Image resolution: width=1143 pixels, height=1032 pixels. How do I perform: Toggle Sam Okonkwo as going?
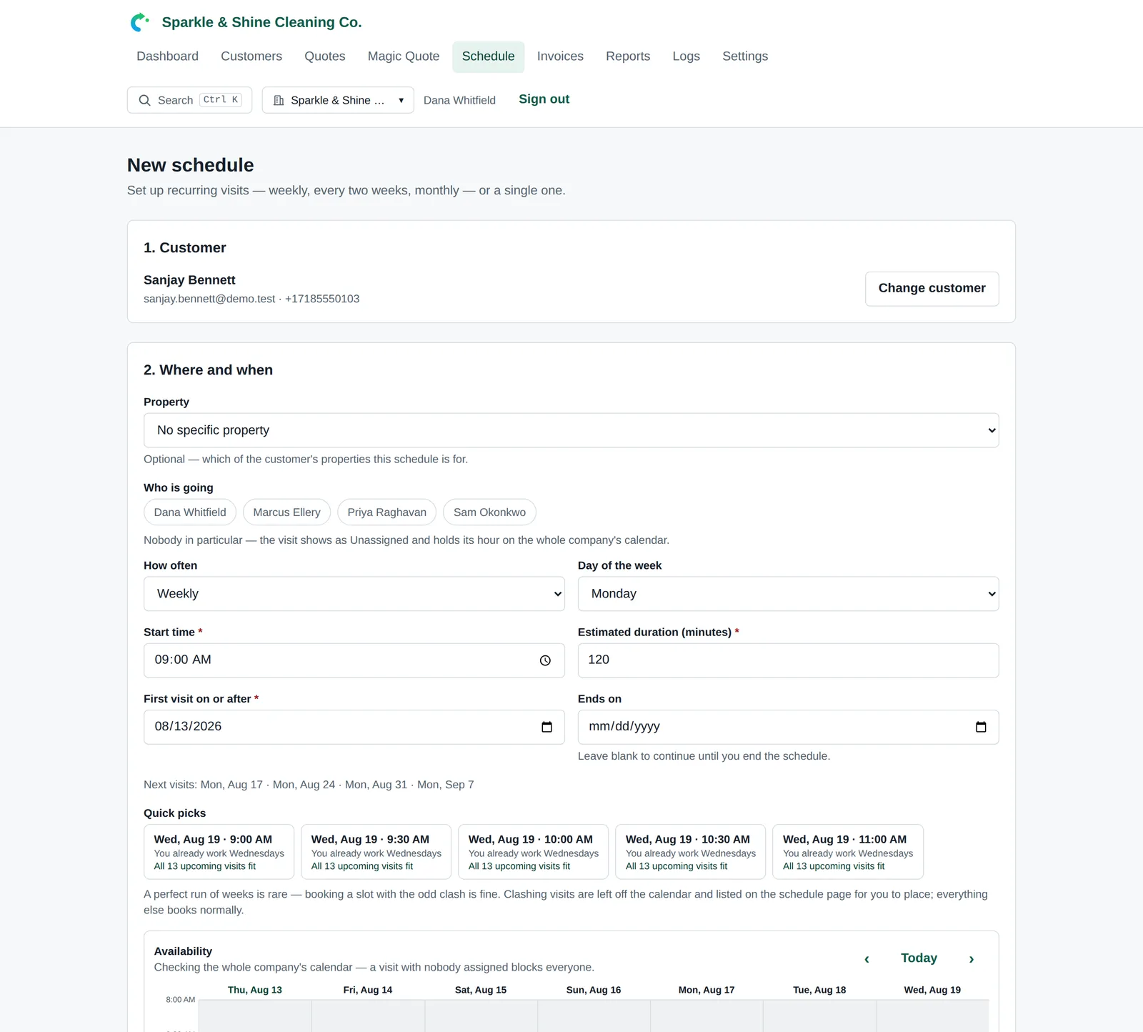click(x=489, y=512)
